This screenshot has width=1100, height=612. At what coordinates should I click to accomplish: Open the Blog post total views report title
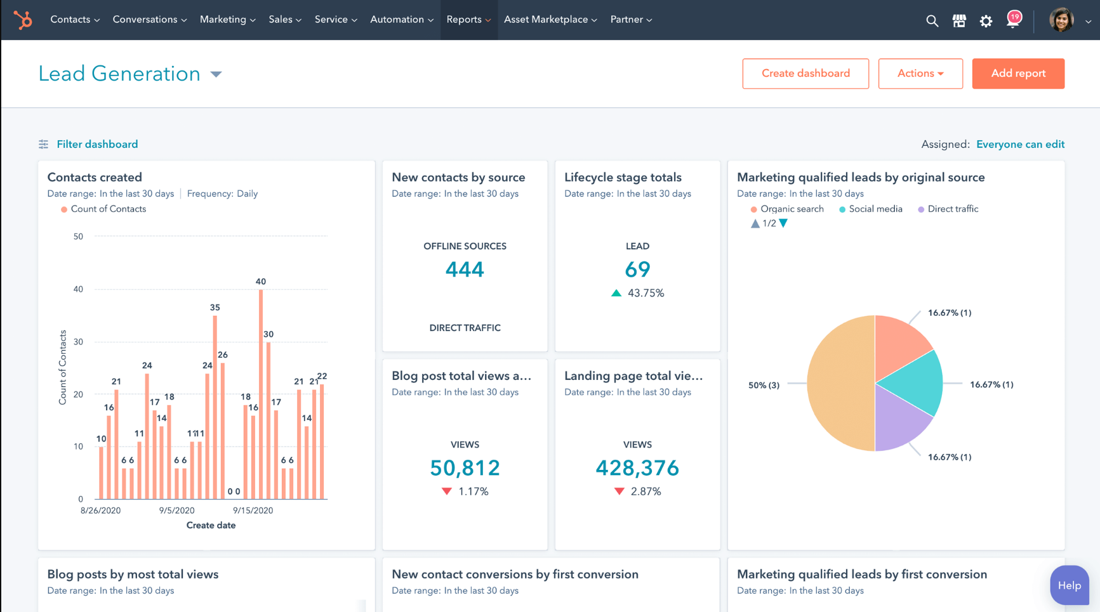click(x=461, y=376)
